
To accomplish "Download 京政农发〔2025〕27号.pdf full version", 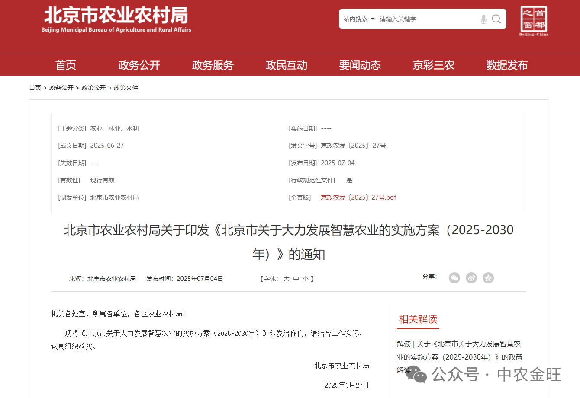I will tap(358, 197).
